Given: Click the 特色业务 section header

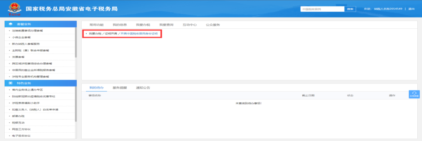Looking at the screenshot, I should tap(41, 83).
